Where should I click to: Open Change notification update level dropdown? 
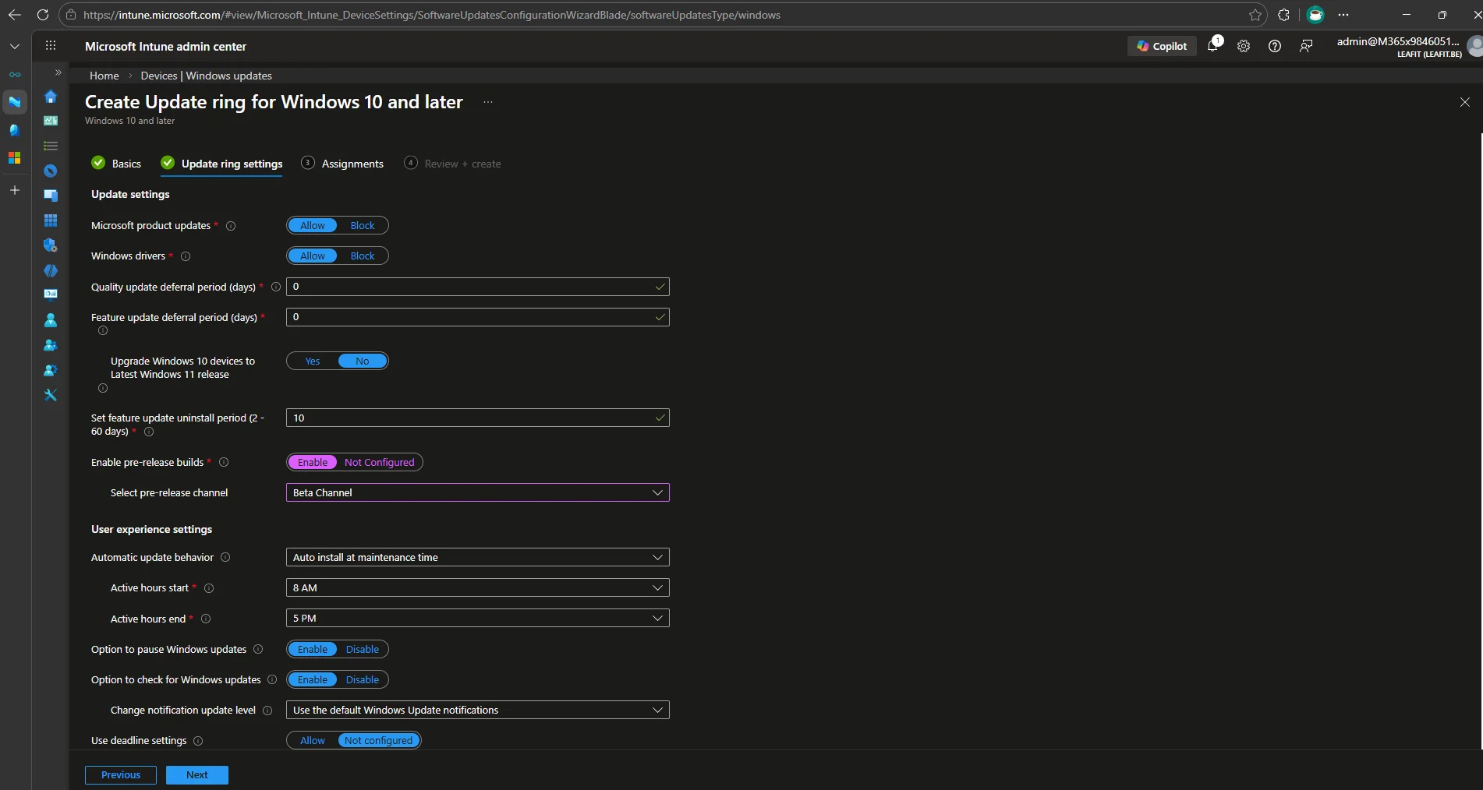tap(478, 710)
